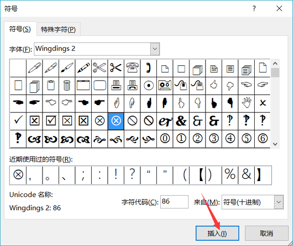Select the circle with center dot symbol

[148, 86]
